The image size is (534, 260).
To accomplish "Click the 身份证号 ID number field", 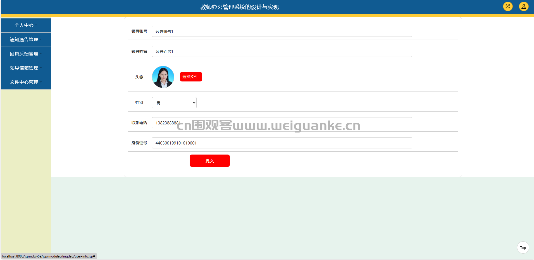I will point(282,143).
